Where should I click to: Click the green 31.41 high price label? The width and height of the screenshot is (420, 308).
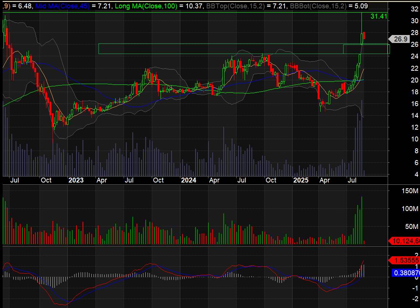coord(379,16)
